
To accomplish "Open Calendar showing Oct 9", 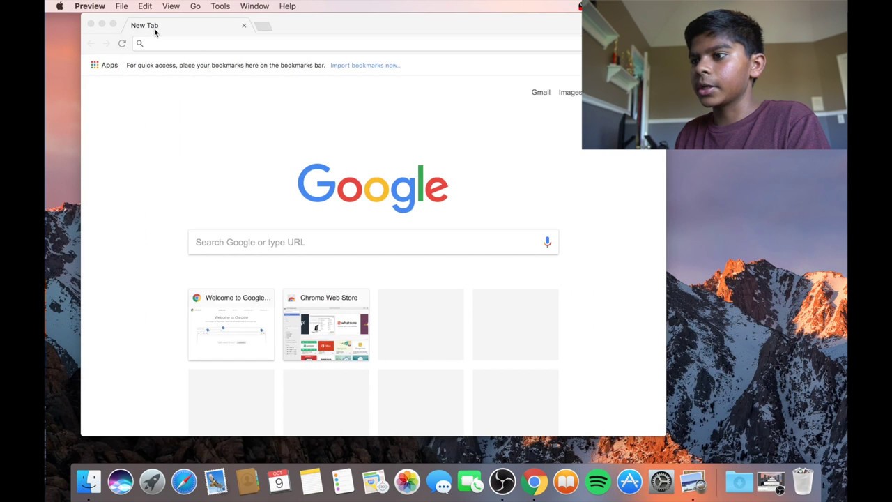I will coord(279,482).
